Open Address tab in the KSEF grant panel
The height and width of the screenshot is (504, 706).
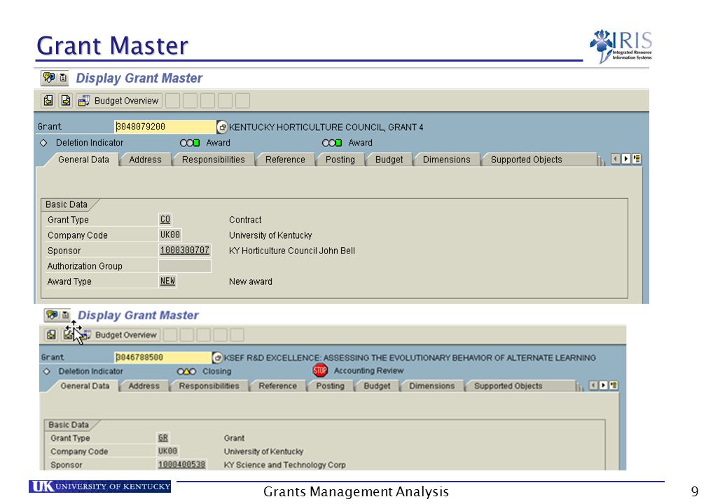[x=144, y=386]
